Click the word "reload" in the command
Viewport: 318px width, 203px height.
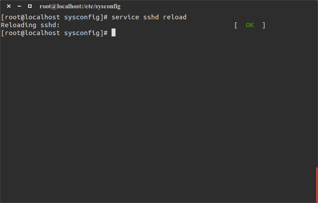point(175,17)
